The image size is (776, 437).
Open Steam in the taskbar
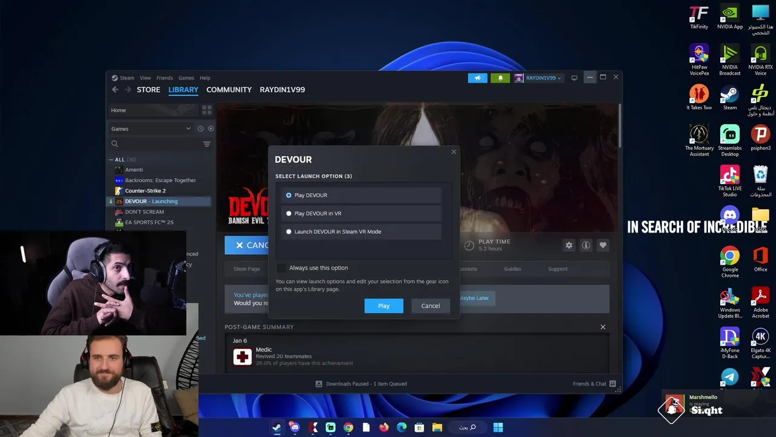tap(276, 427)
